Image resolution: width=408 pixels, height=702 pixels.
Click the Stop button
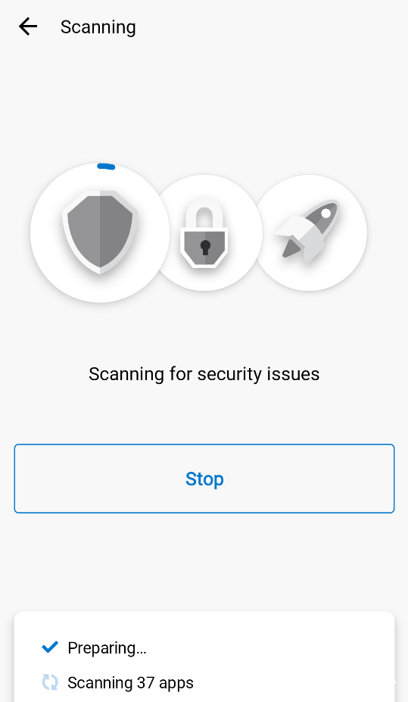tap(204, 479)
